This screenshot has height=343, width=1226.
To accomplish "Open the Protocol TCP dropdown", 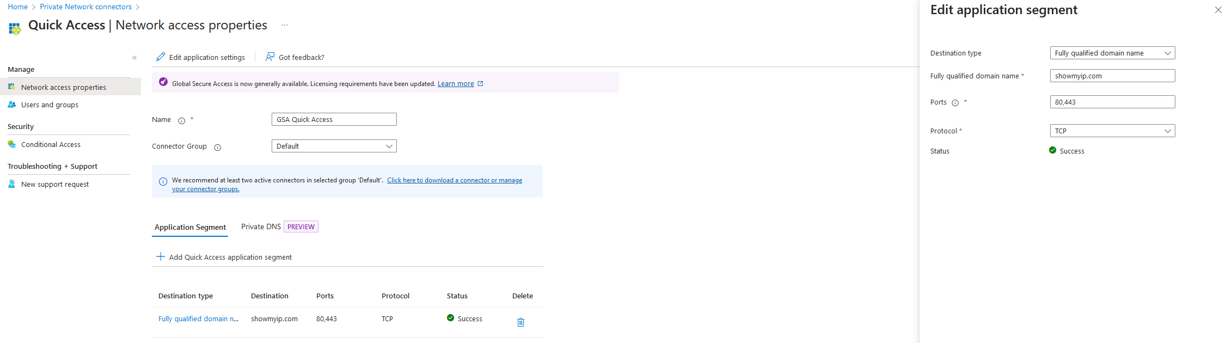I will coord(1112,131).
